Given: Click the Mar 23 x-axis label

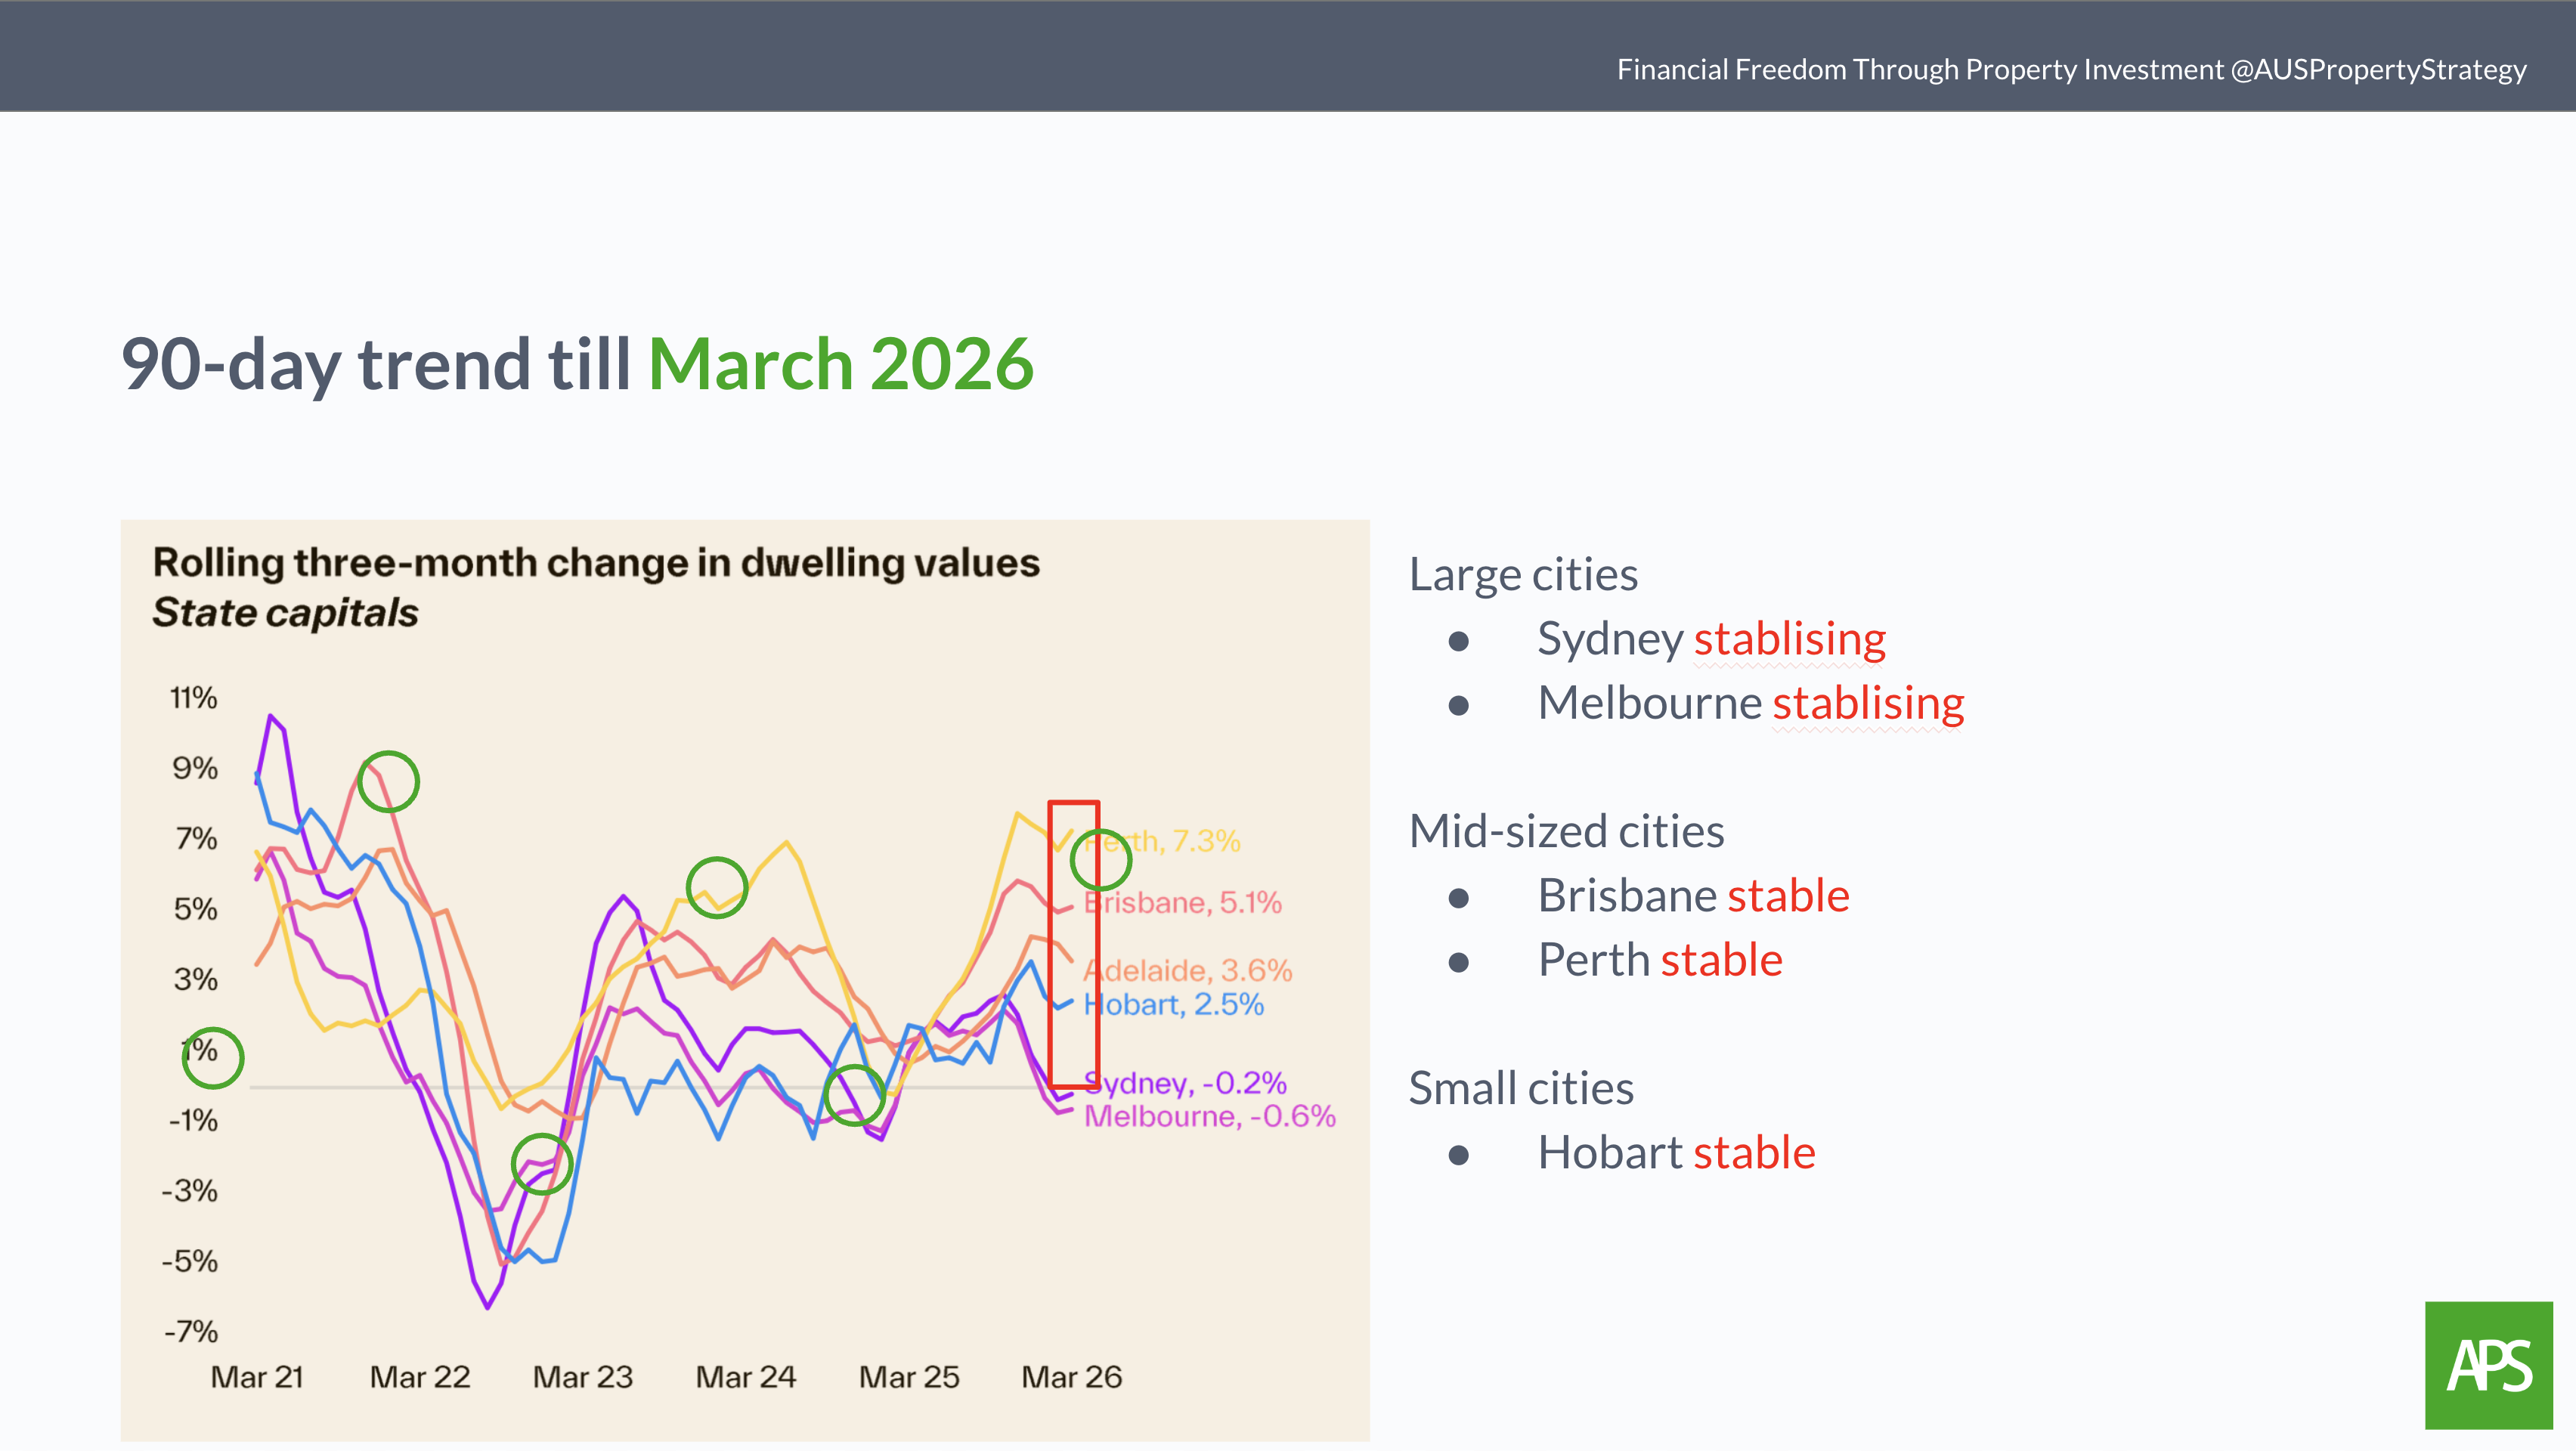Looking at the screenshot, I should click(583, 1377).
